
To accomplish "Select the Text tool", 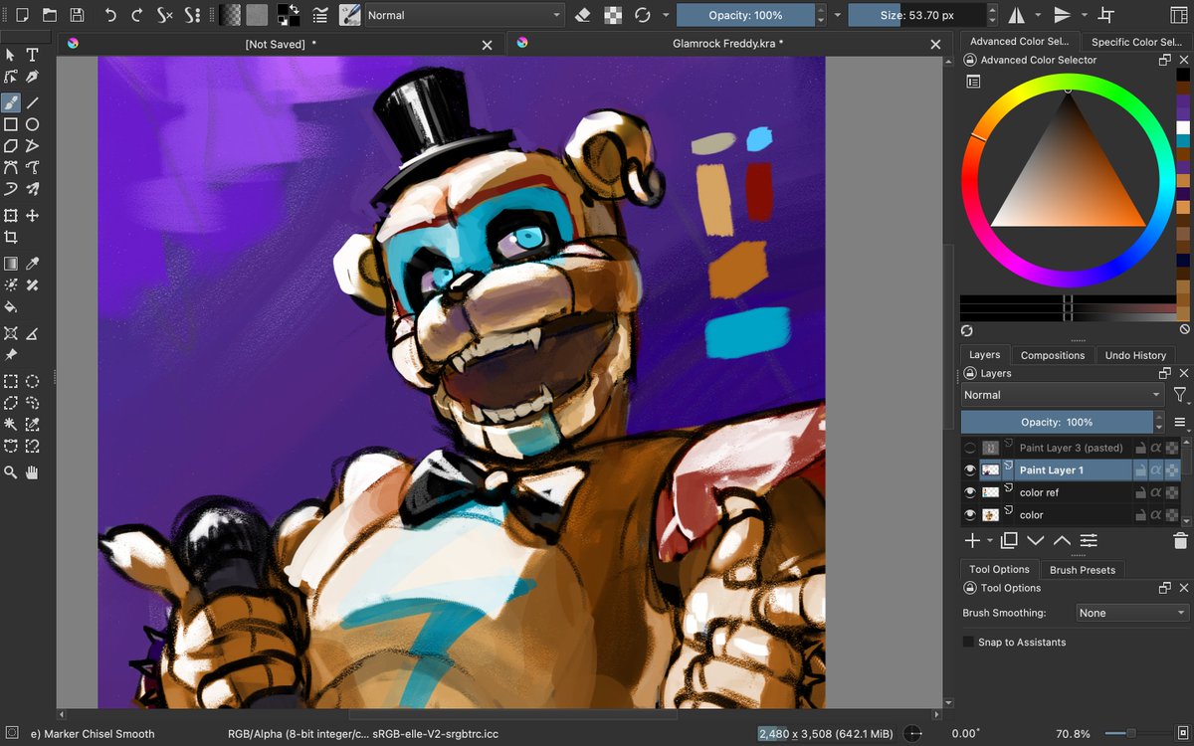I will [33, 57].
